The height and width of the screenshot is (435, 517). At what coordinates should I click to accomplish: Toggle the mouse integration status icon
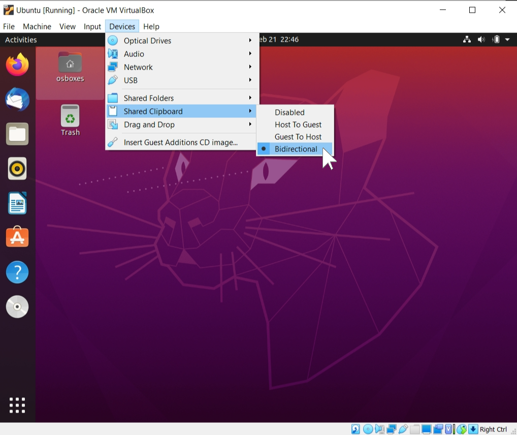tap(462, 429)
